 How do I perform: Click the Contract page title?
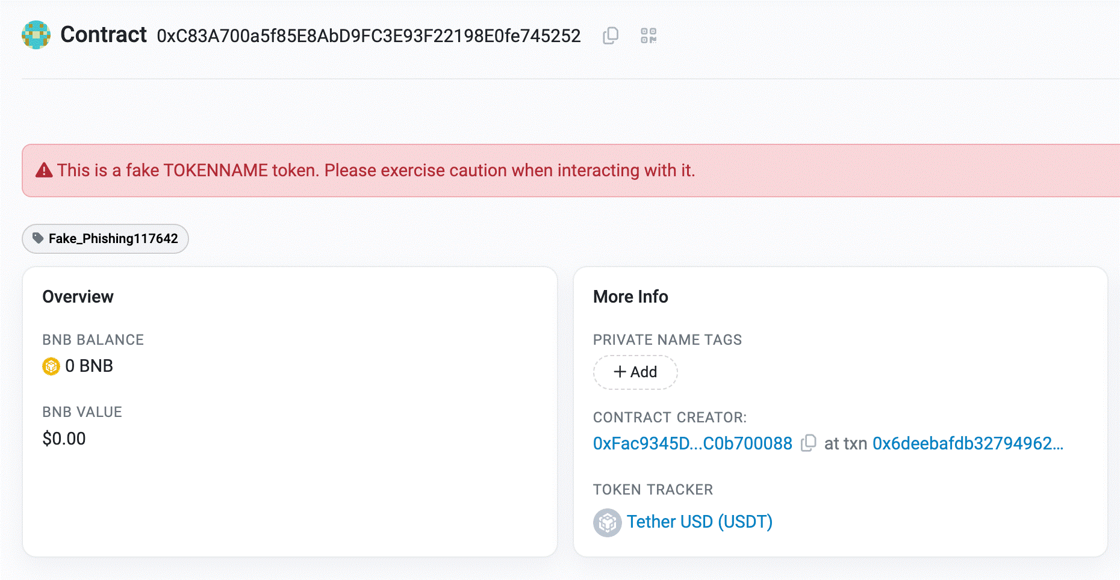(x=104, y=35)
